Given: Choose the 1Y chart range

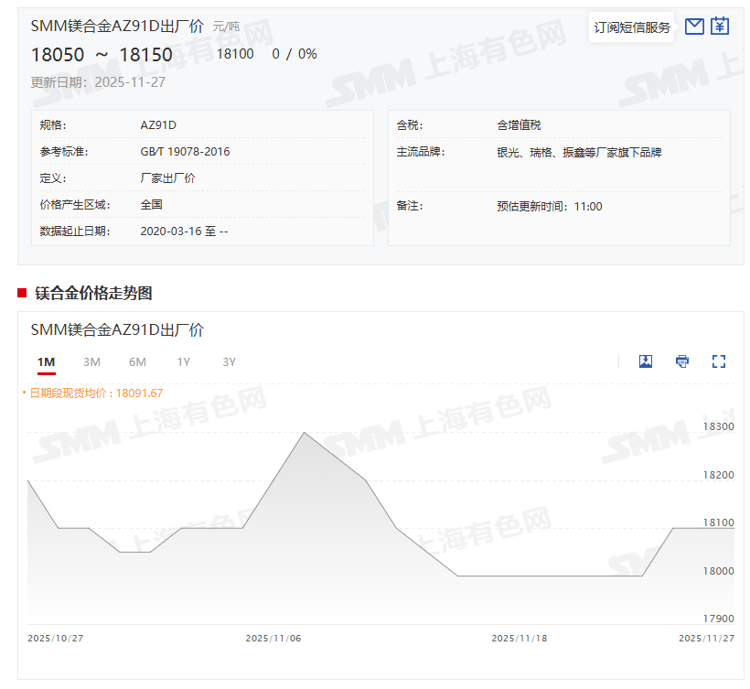Looking at the screenshot, I should (183, 362).
